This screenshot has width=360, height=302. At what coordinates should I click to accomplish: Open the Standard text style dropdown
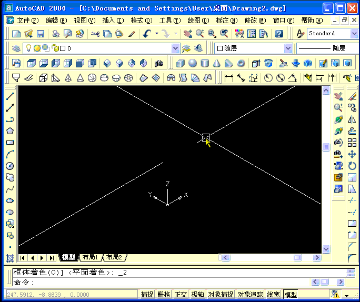click(x=354, y=34)
